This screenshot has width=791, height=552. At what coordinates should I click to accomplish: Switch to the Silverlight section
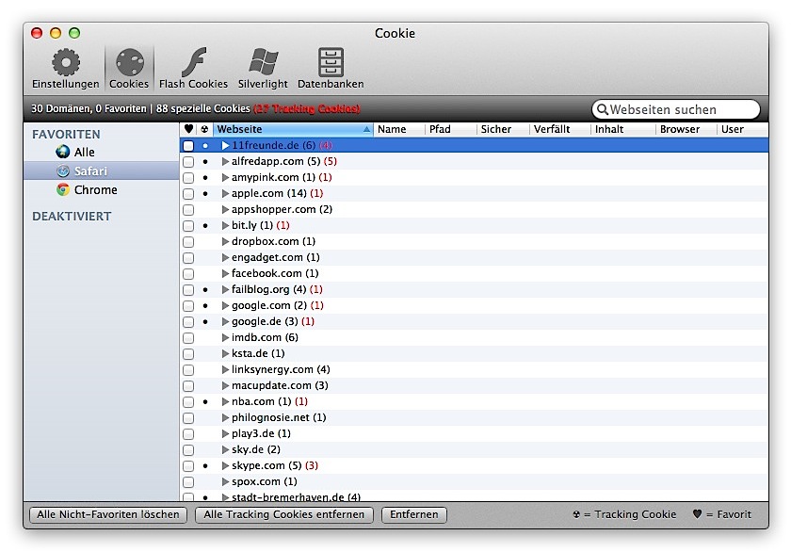tap(263, 63)
